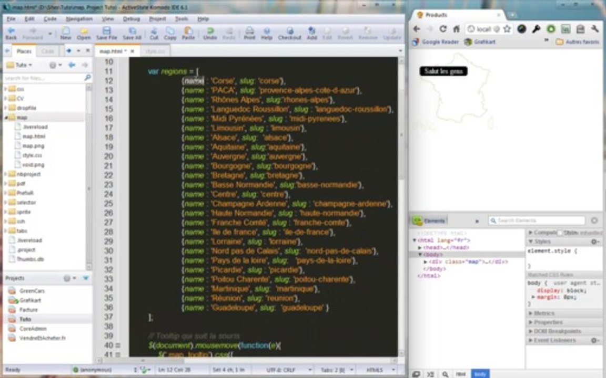Image resolution: width=606 pixels, height=378 pixels.
Task: Click the search magnifier in Places filter
Action: [88, 78]
